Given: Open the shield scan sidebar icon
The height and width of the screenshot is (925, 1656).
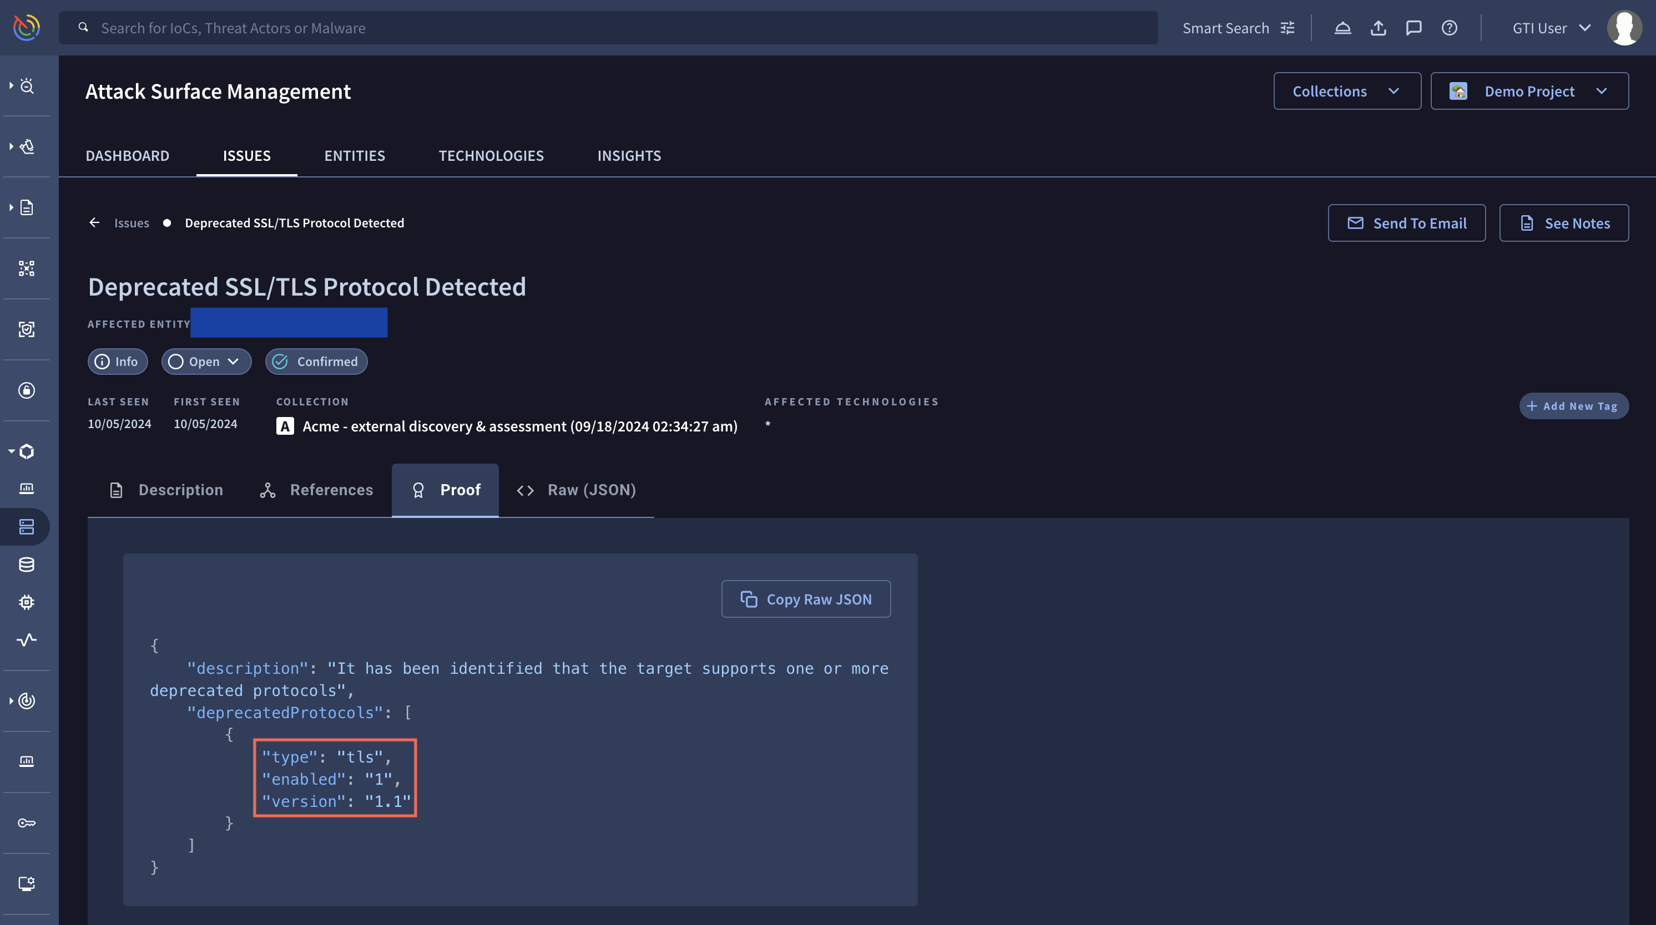Looking at the screenshot, I should [26, 329].
